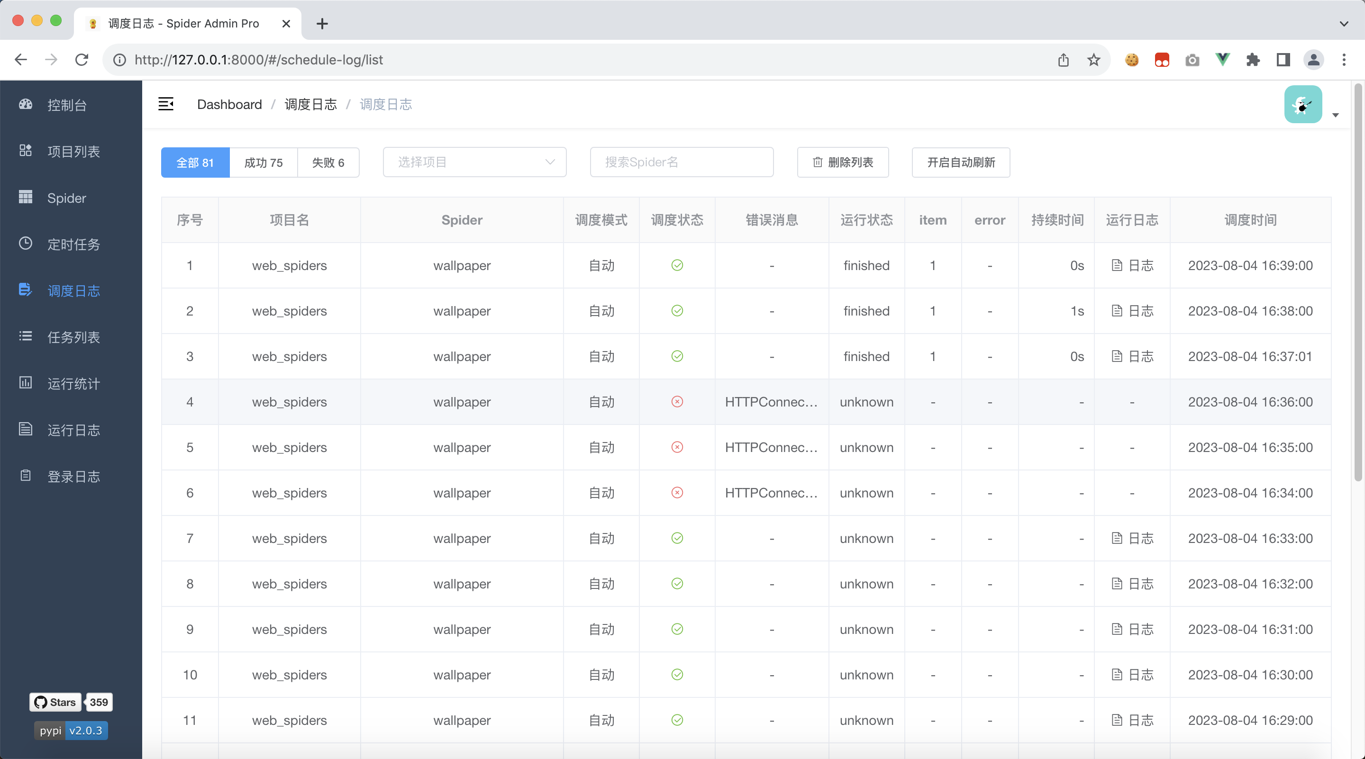Click the avatar icon in top right
This screenshot has height=759, width=1365.
click(x=1303, y=104)
